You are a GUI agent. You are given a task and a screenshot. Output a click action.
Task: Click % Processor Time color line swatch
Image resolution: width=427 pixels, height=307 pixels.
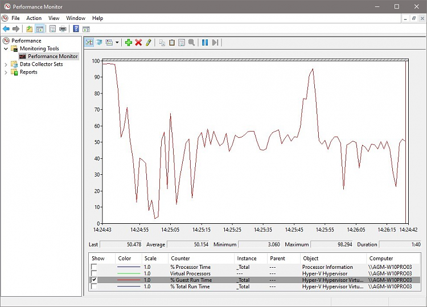click(x=129, y=267)
